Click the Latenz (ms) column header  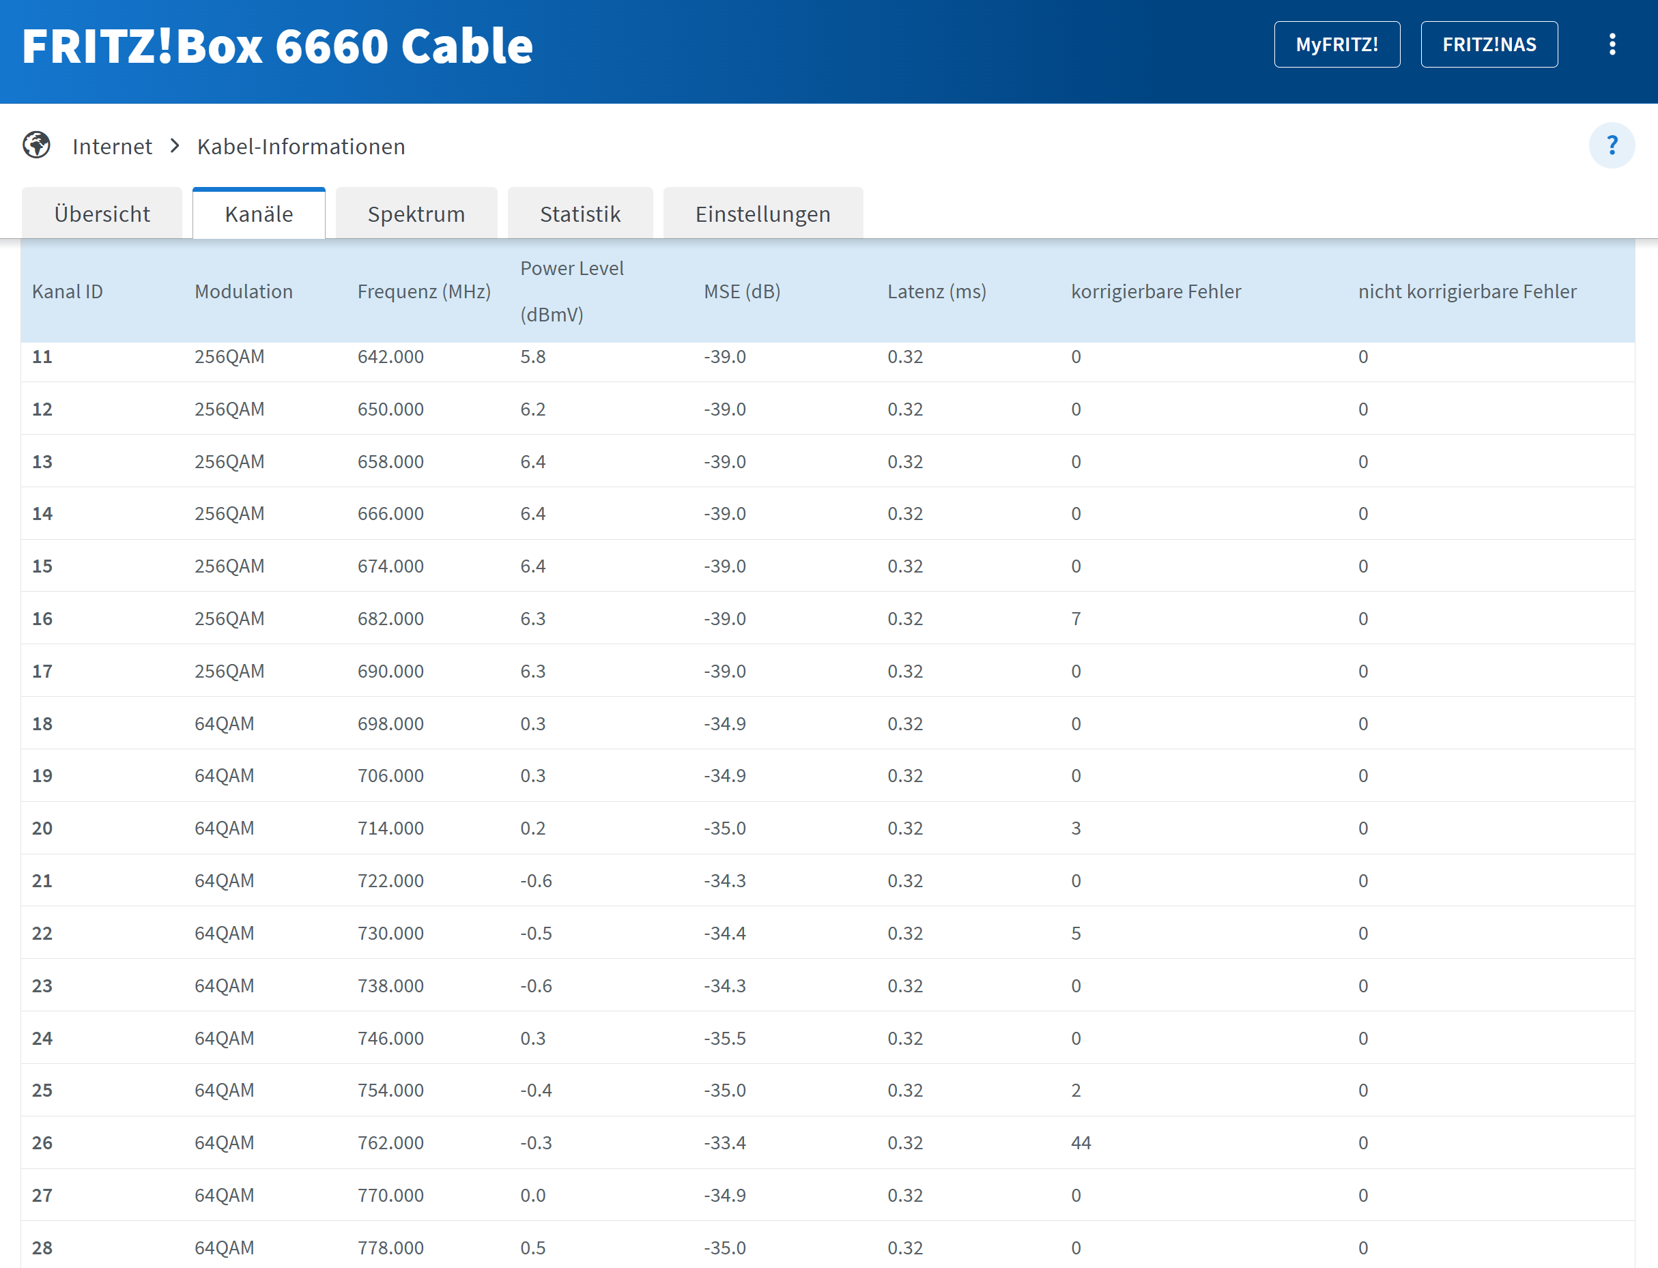937,291
